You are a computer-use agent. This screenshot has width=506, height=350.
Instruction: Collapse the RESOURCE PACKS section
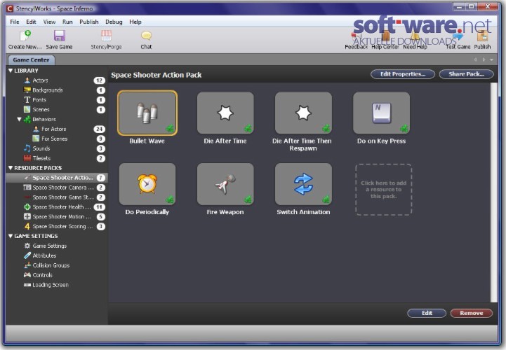[x=11, y=168]
